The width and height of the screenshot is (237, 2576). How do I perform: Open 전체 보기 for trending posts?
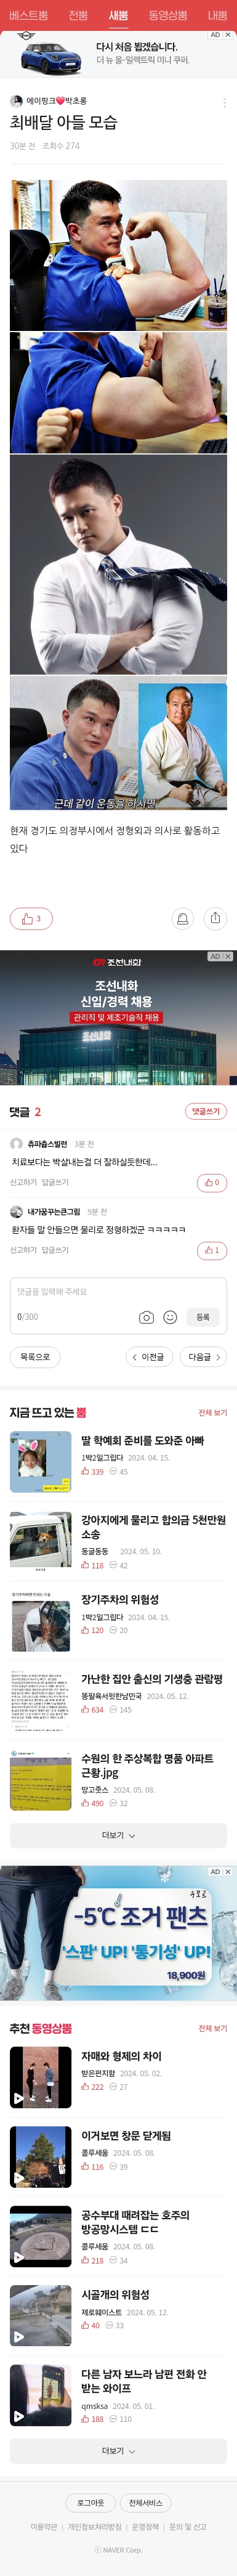click(x=212, y=1413)
